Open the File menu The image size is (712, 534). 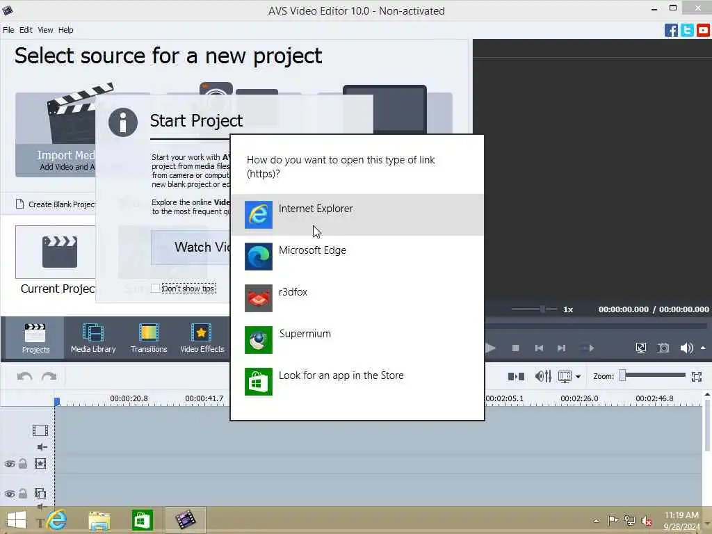tap(8, 30)
